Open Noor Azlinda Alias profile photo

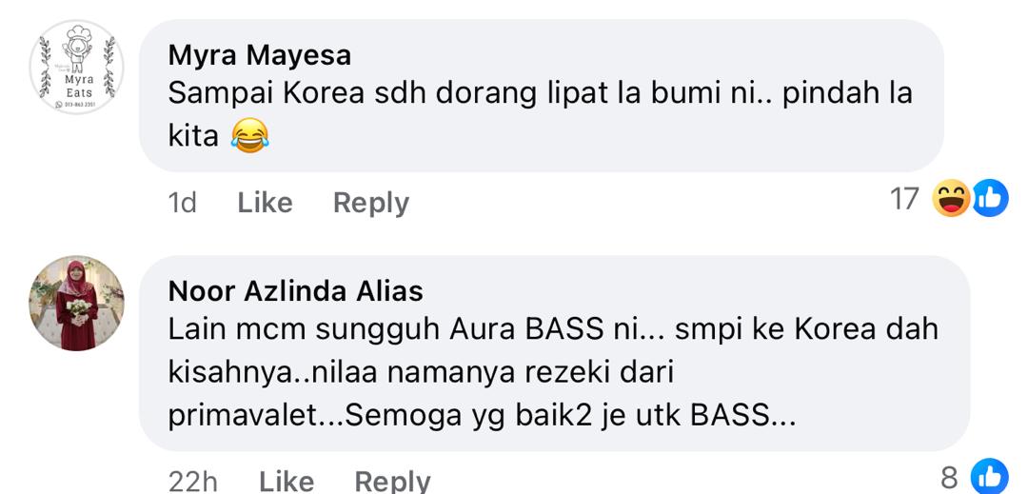77,304
